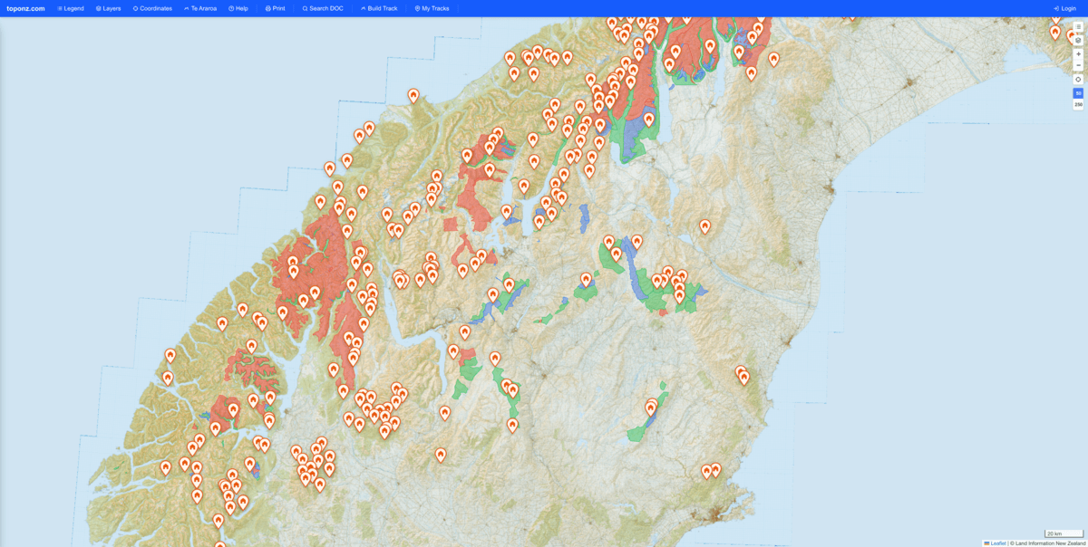Expand the Layers dropdown

[x=109, y=8]
